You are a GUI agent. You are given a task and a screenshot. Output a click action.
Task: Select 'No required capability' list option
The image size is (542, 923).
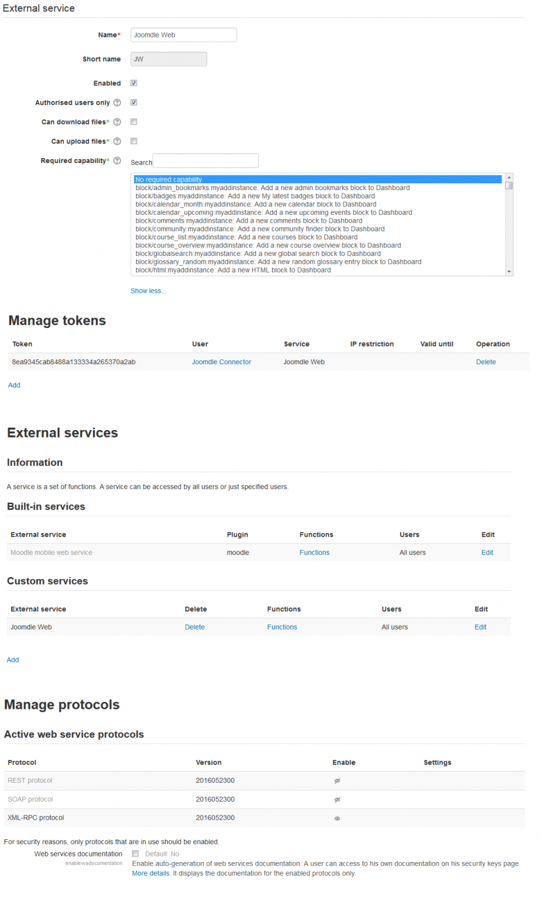317,180
